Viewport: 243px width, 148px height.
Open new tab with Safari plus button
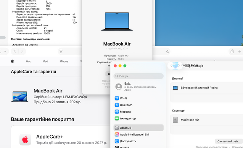240,51
